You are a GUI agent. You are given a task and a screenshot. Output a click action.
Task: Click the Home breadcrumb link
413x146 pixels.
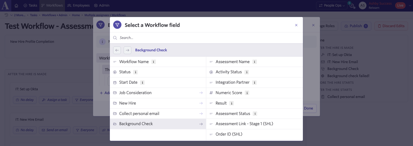76,15
